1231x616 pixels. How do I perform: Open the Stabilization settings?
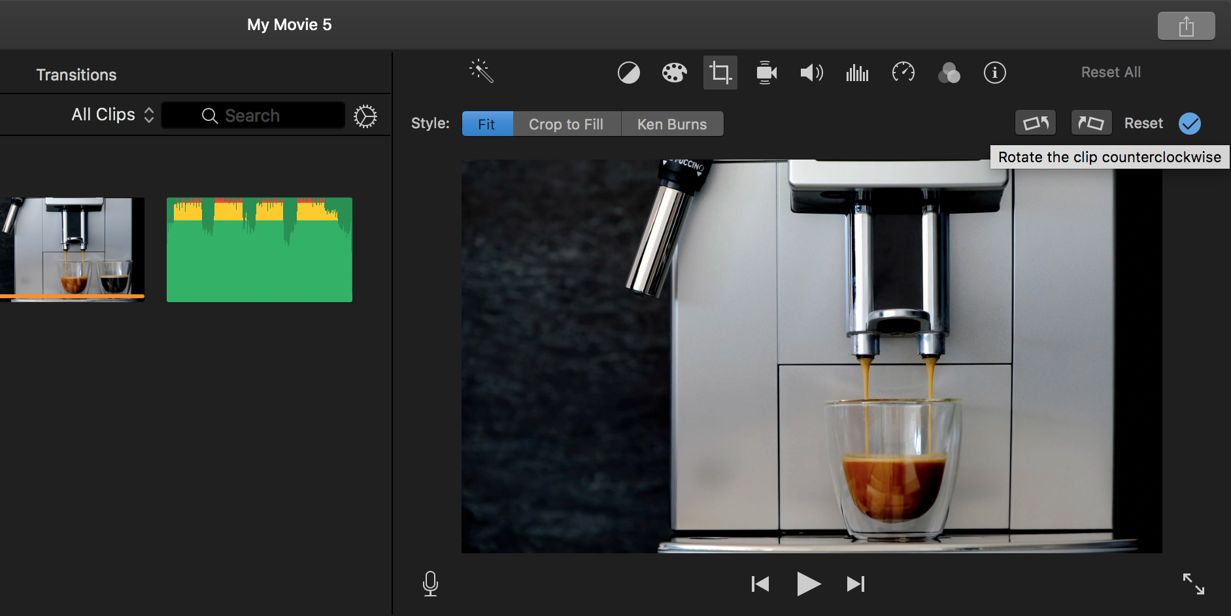(x=766, y=73)
